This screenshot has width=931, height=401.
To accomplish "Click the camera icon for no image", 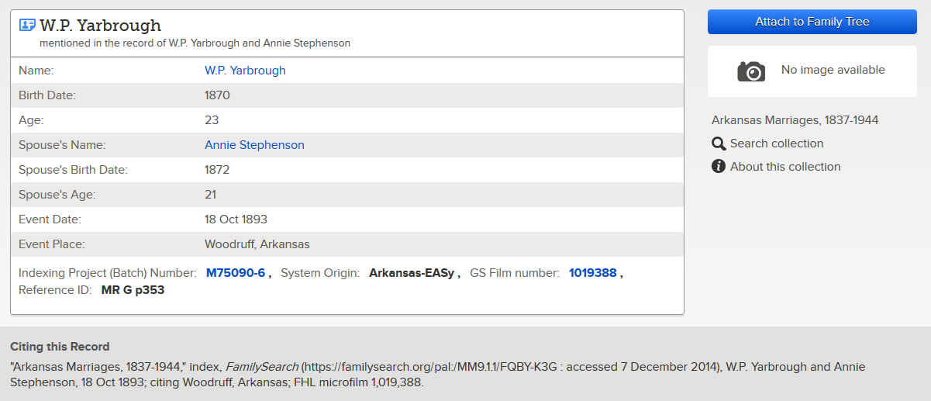I will 750,71.
